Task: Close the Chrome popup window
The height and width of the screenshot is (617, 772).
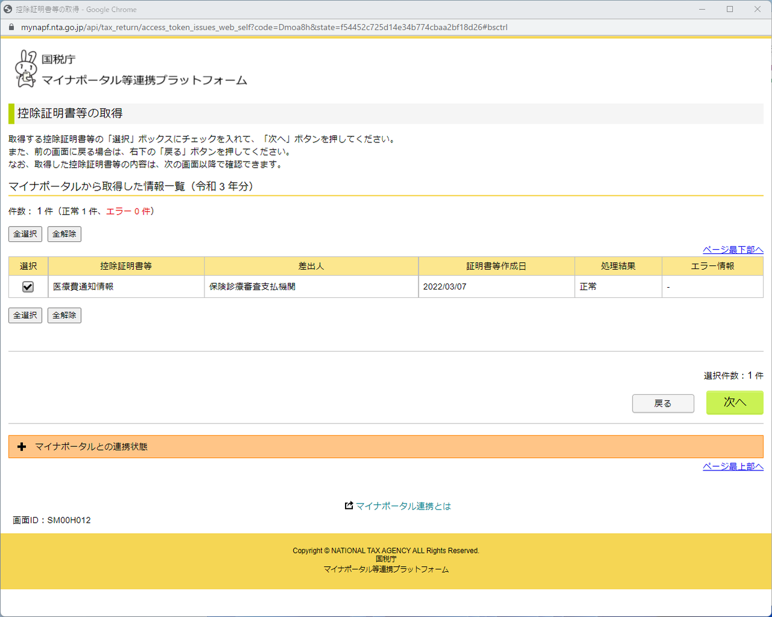Action: click(758, 9)
